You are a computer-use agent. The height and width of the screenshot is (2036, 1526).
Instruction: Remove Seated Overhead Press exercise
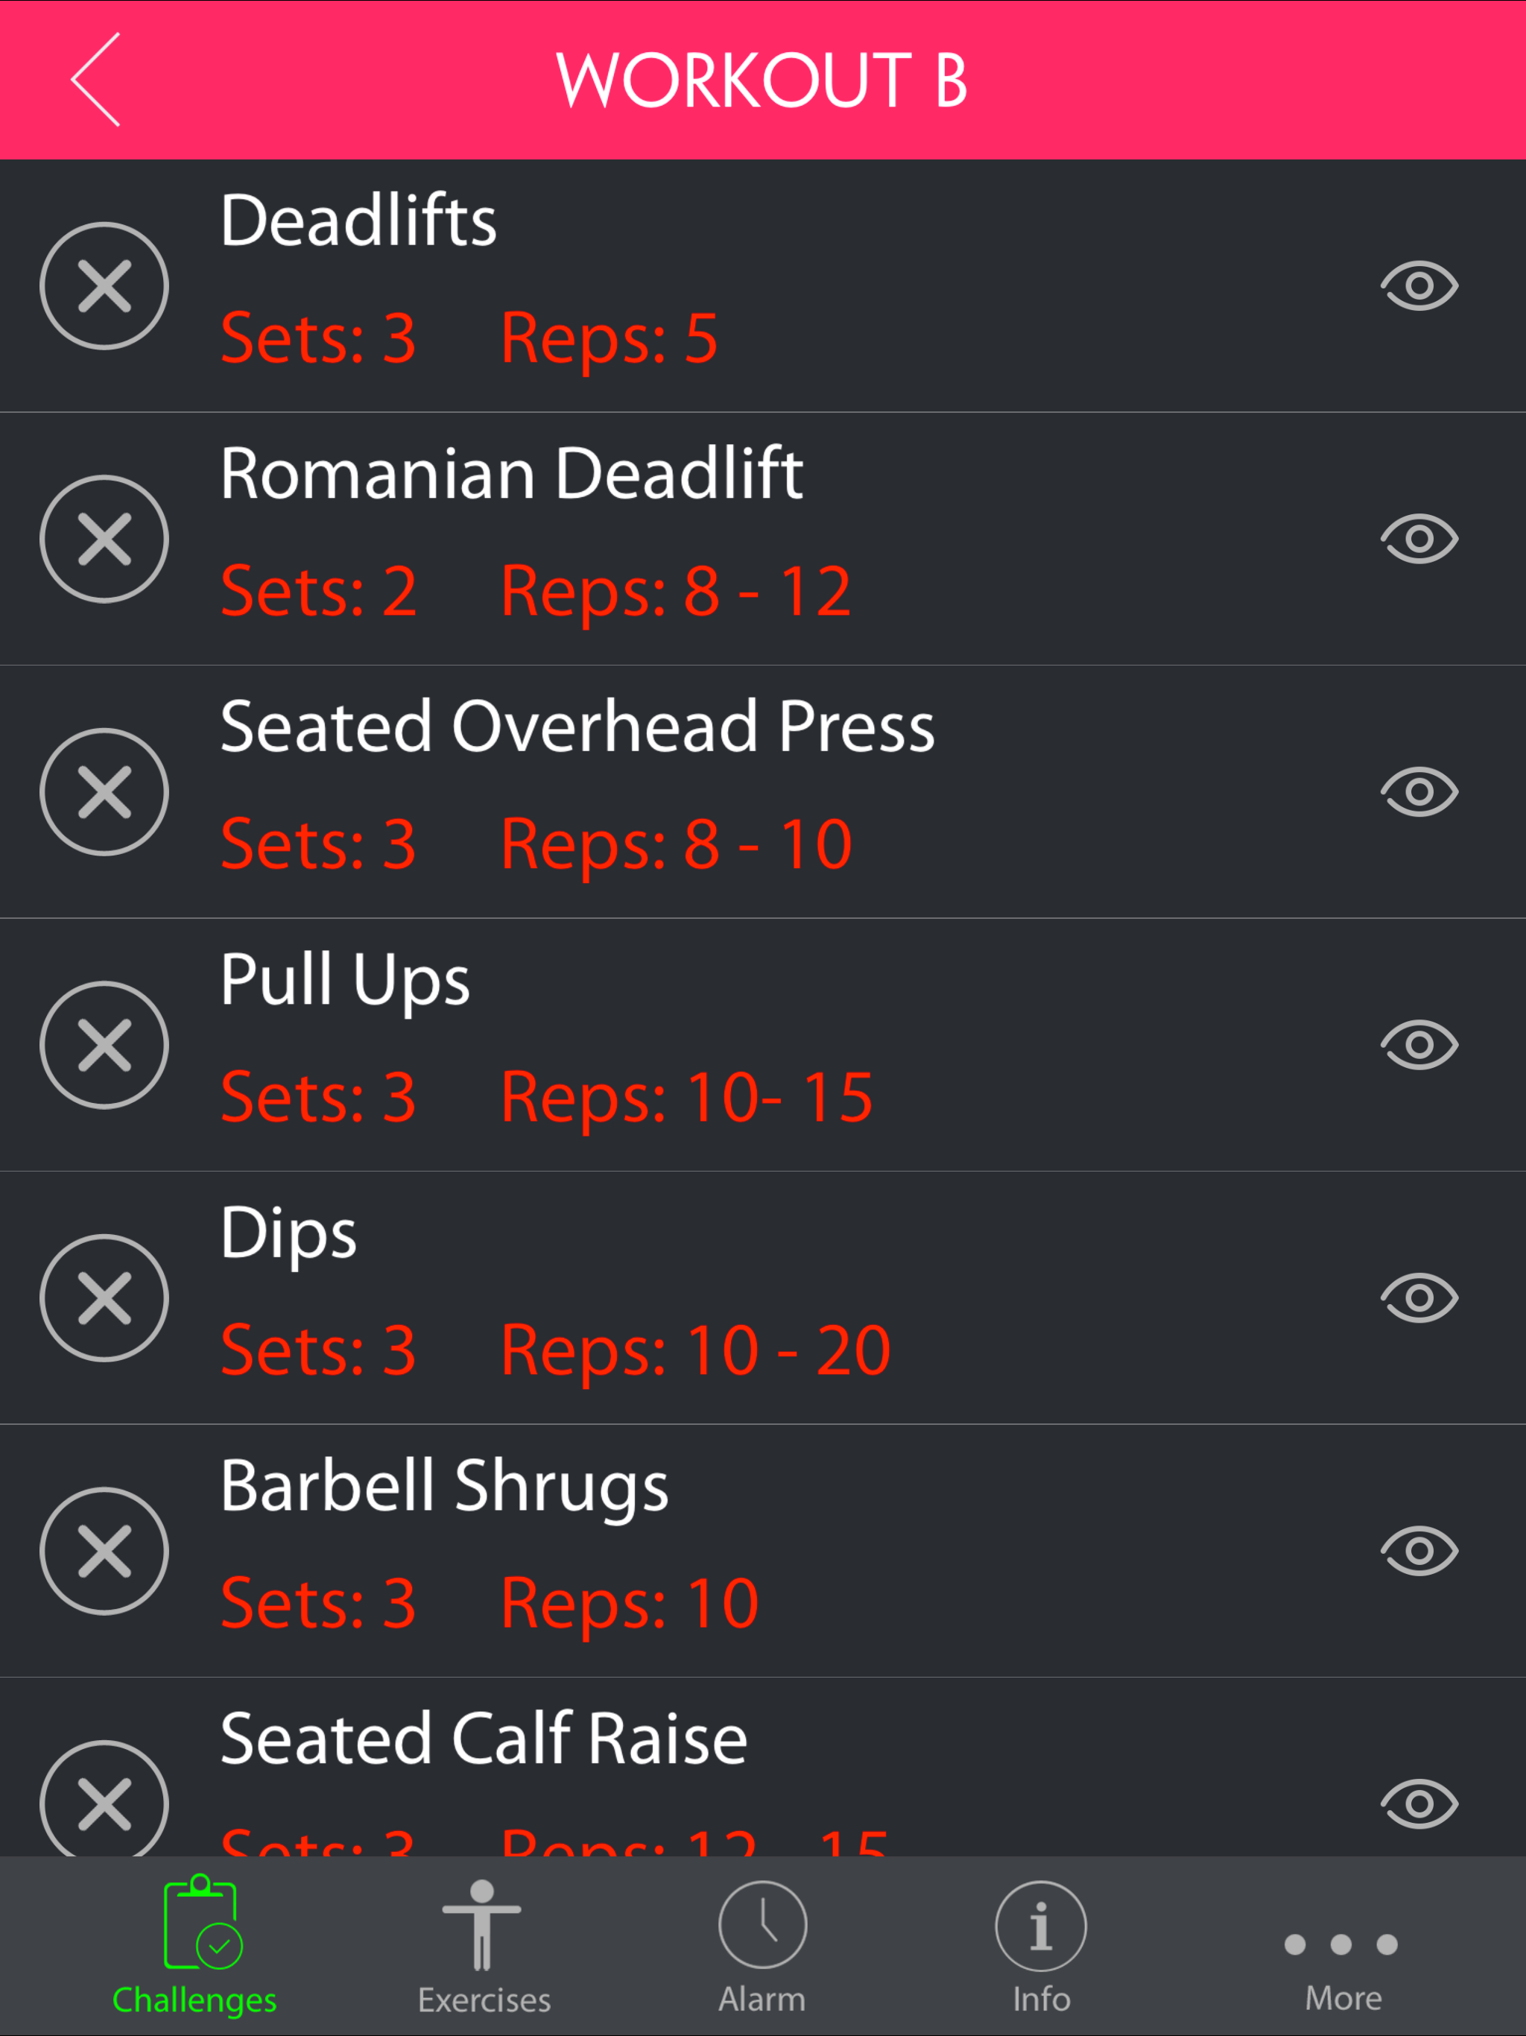pyautogui.click(x=104, y=791)
